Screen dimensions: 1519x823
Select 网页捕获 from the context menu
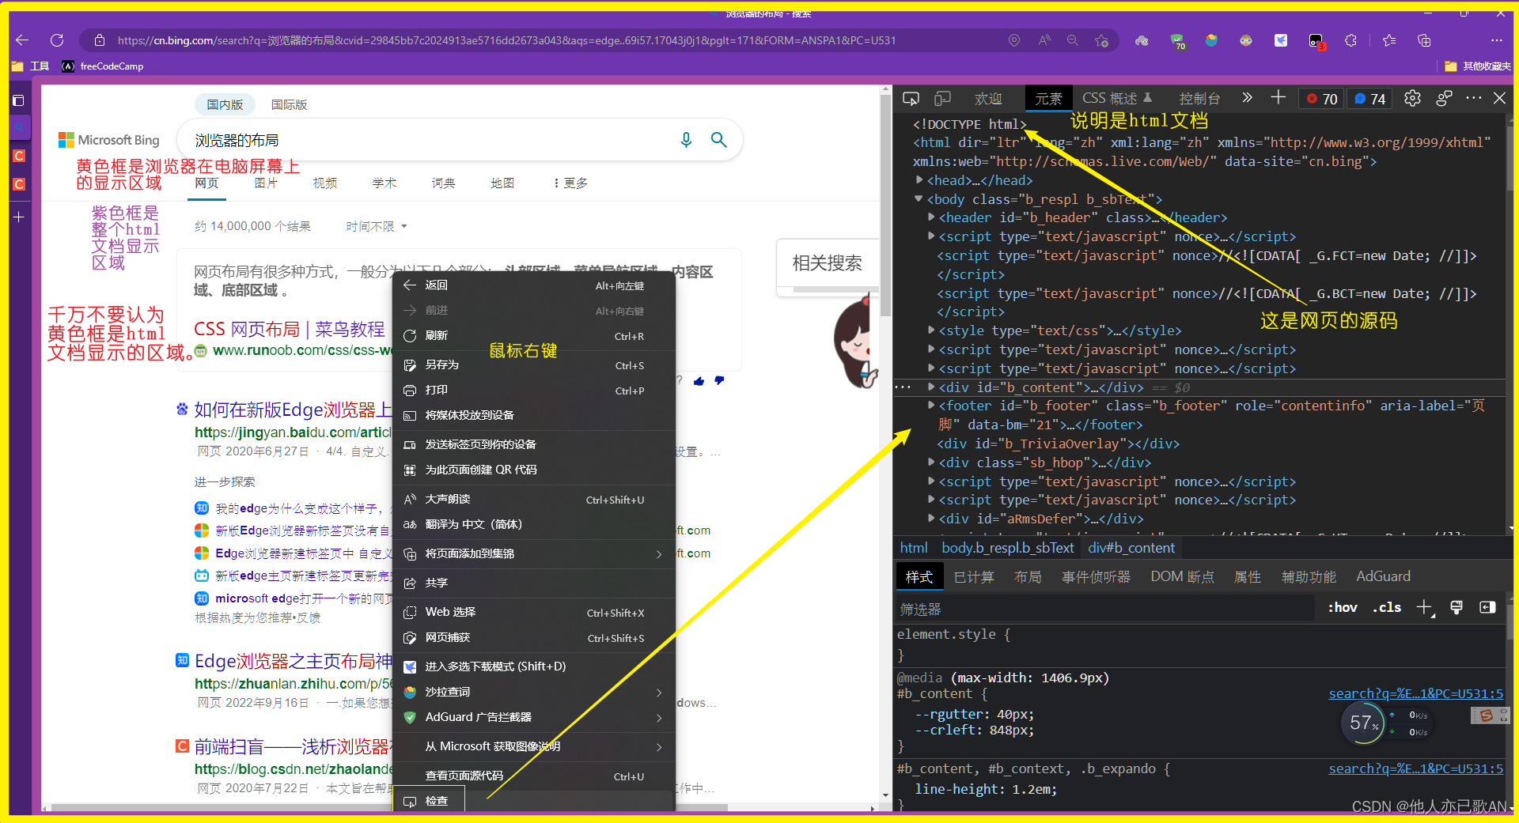coord(534,638)
